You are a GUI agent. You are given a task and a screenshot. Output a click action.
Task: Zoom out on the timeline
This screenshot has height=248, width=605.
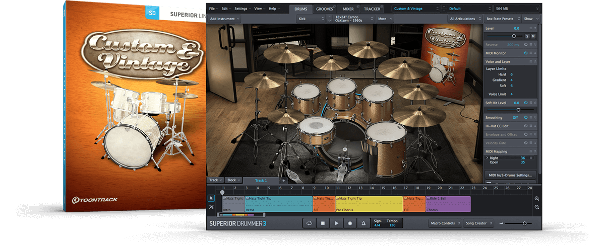537,207
